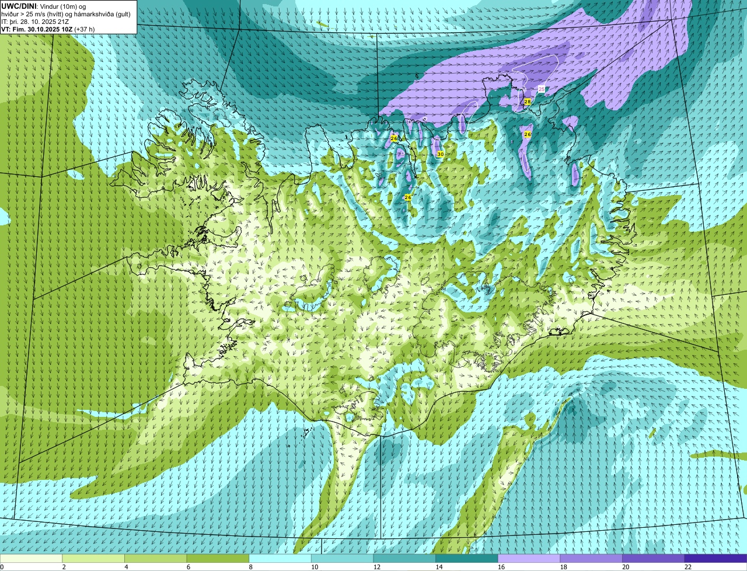Image resolution: width=747 pixels, height=571 pixels.
Task: Click the "VT: Fim. 30.10.2025 10Z" valid time
Action: pyautogui.click(x=37, y=29)
